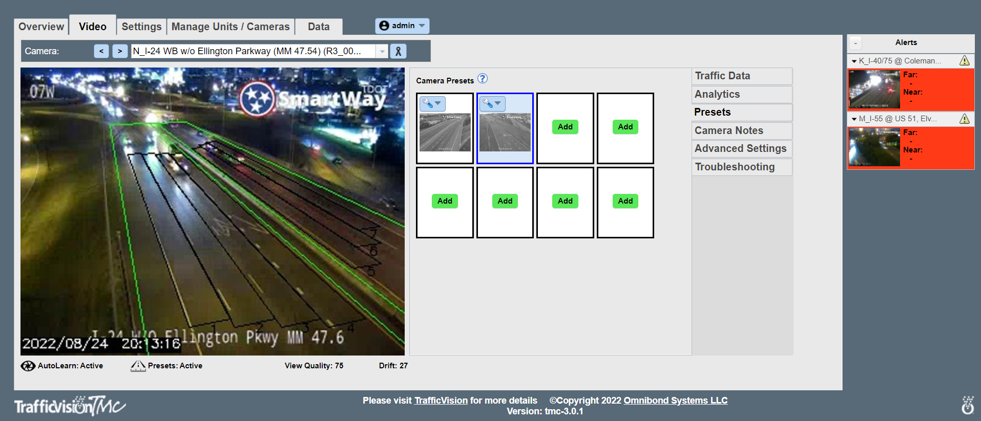Open Advanced Settings section
Image resolution: width=981 pixels, height=421 pixels.
pos(742,149)
